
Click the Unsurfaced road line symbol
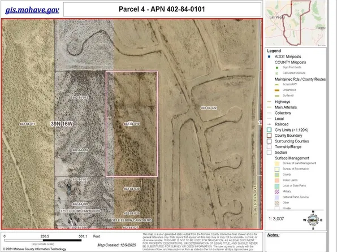point(277,90)
